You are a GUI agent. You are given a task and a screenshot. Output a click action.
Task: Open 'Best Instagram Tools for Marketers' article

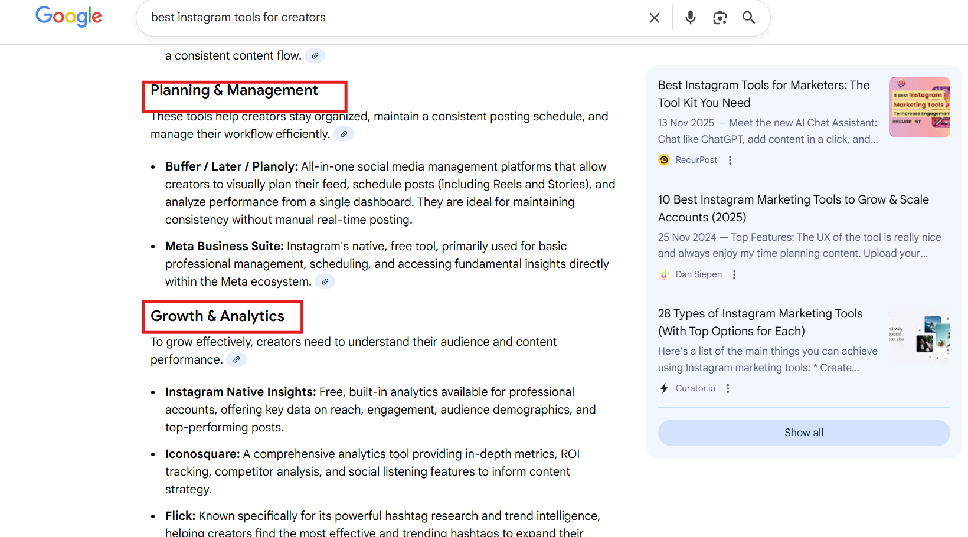point(763,94)
